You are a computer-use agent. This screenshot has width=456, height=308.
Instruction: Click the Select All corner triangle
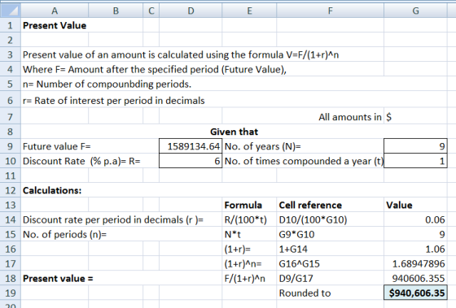pos(11,11)
